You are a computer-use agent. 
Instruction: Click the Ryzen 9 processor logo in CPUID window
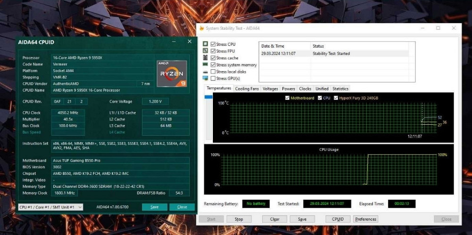point(172,73)
